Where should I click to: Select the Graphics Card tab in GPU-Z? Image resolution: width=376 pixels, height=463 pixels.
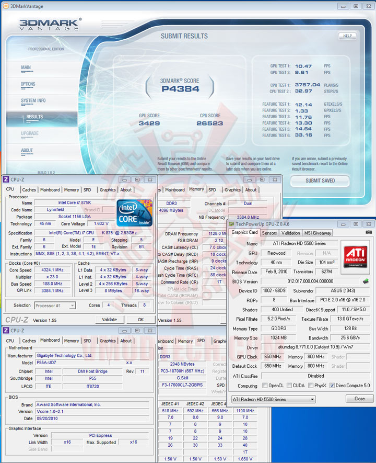tap(244, 232)
